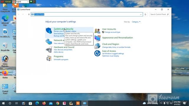Click the Programs disc icon
The height and width of the screenshot is (106, 189).
coord(49,58)
